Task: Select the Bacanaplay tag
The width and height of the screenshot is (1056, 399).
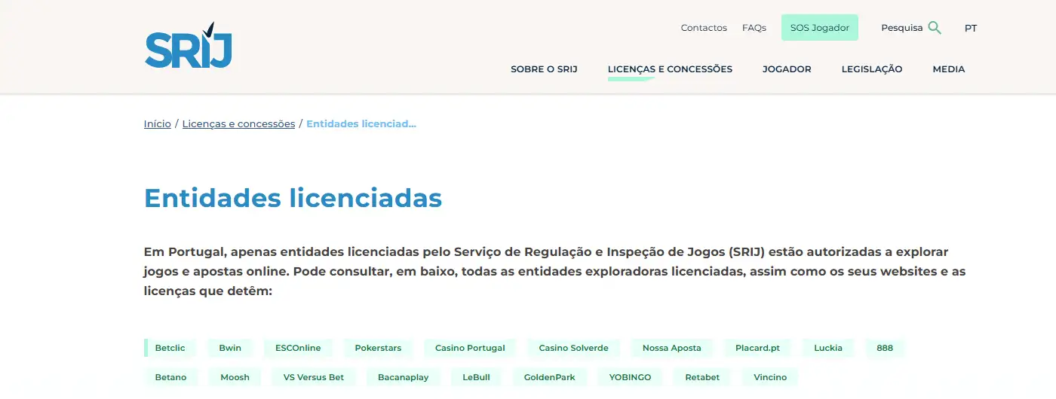Action: (403, 377)
